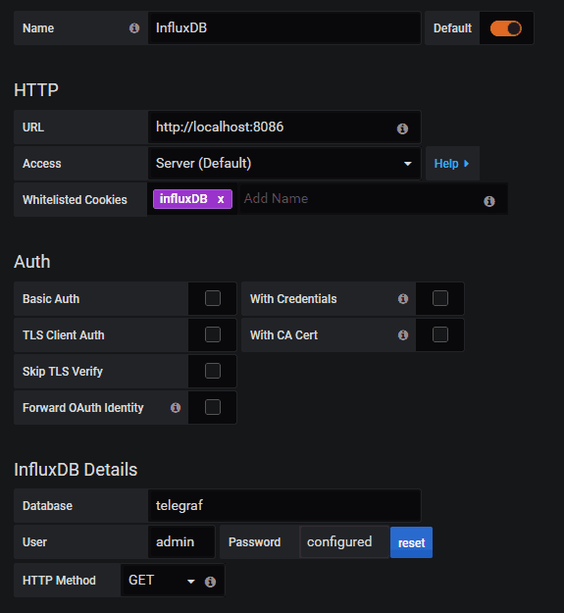
Task: Focus the User input containing admin
Action: [181, 541]
